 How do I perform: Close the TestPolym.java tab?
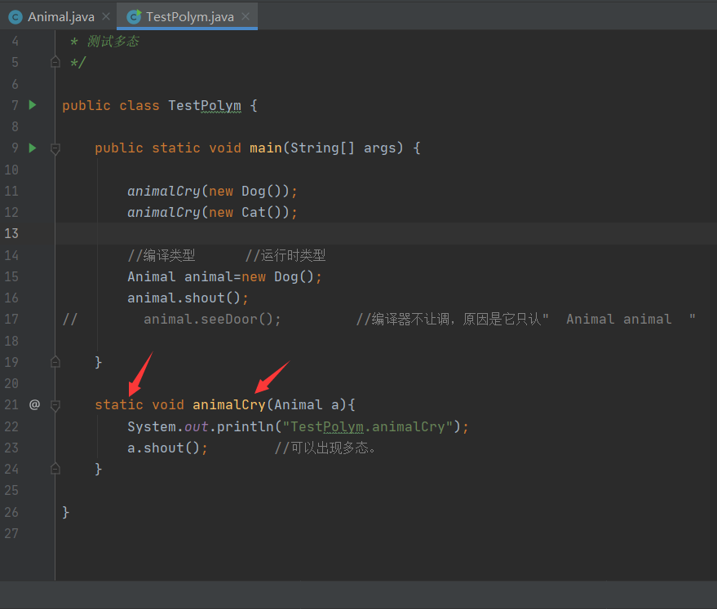(x=246, y=16)
